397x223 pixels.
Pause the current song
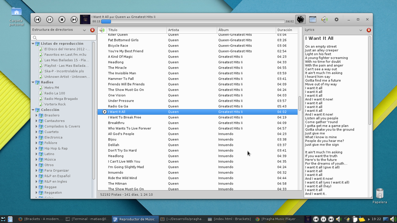(x=50, y=20)
